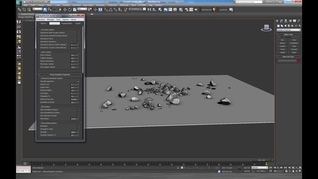Choose the Select and Rotate tool
Viewport: 318px width, 179px height.
70,9
